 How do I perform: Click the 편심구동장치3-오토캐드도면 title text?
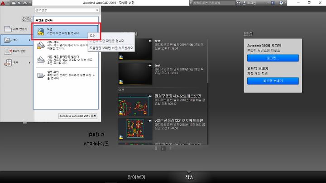178,96
